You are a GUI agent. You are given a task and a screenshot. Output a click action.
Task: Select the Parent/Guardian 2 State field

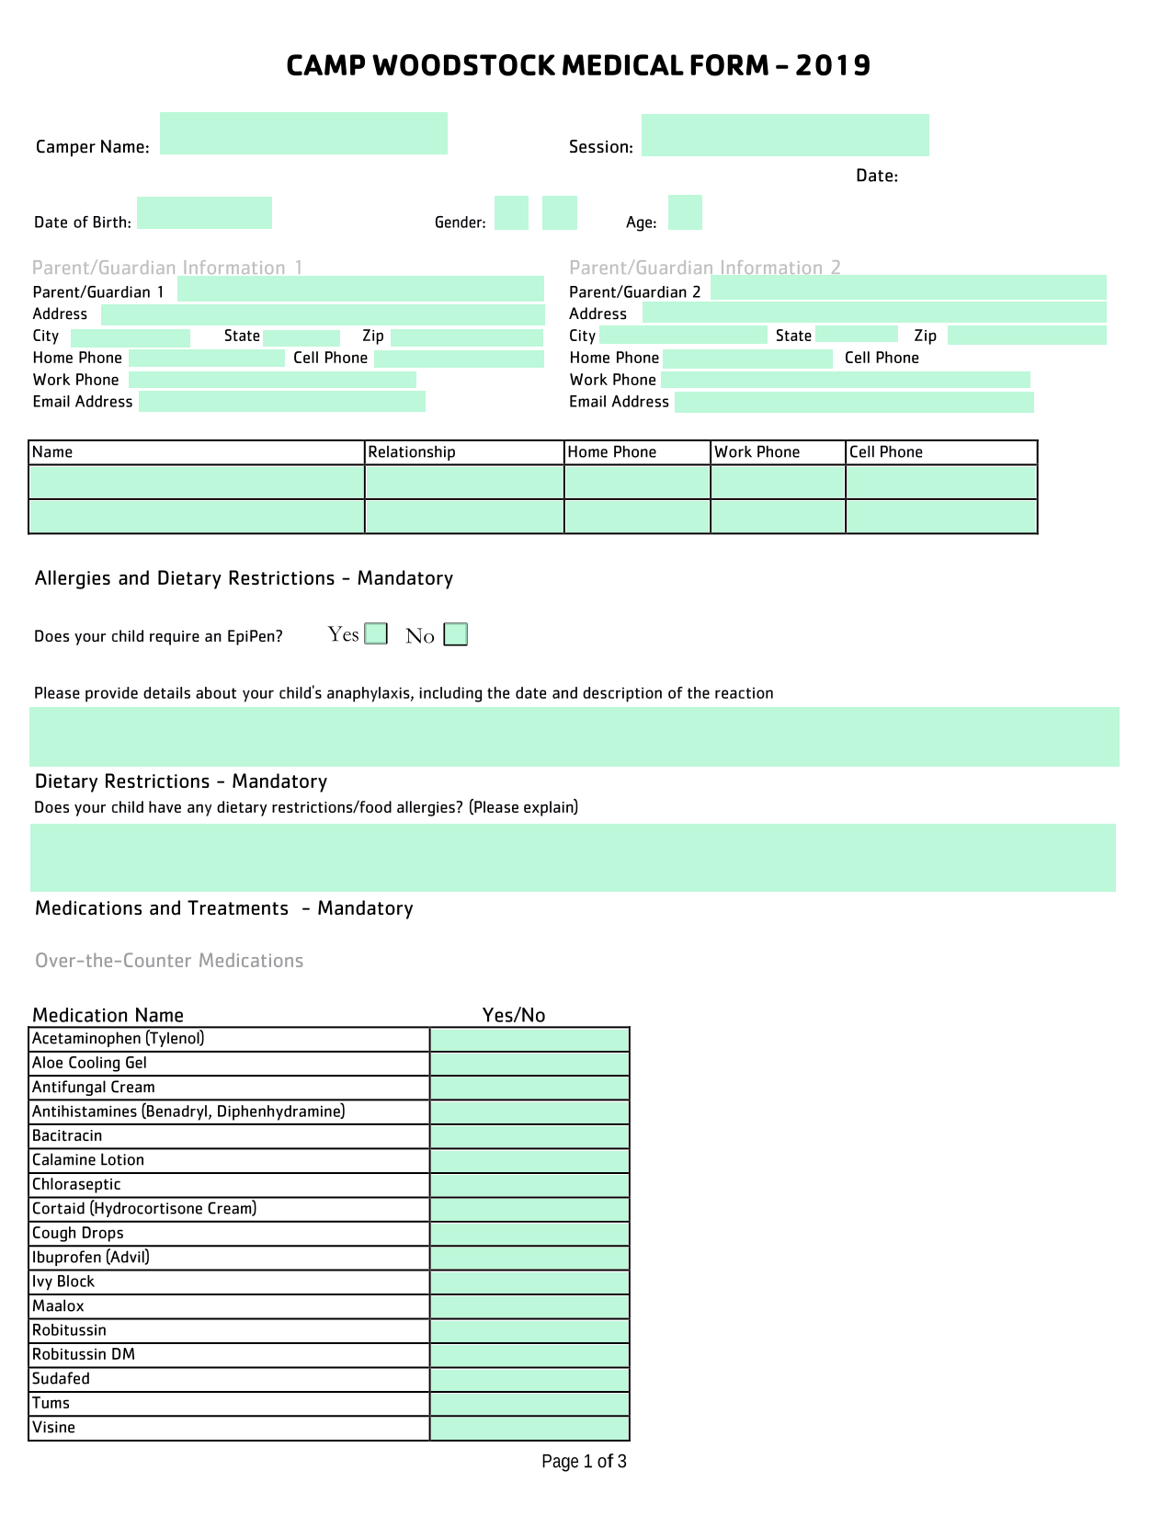(857, 334)
